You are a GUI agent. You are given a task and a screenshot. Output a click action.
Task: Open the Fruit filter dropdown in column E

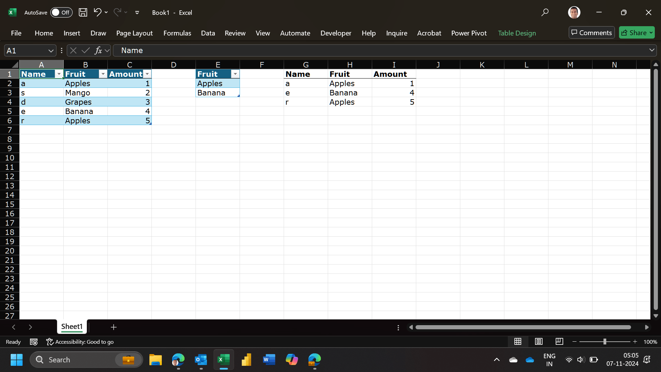(x=235, y=74)
